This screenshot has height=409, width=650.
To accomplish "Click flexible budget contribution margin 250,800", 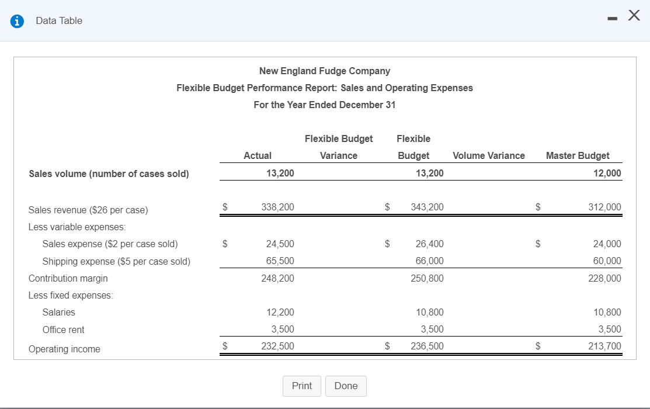I will [427, 278].
